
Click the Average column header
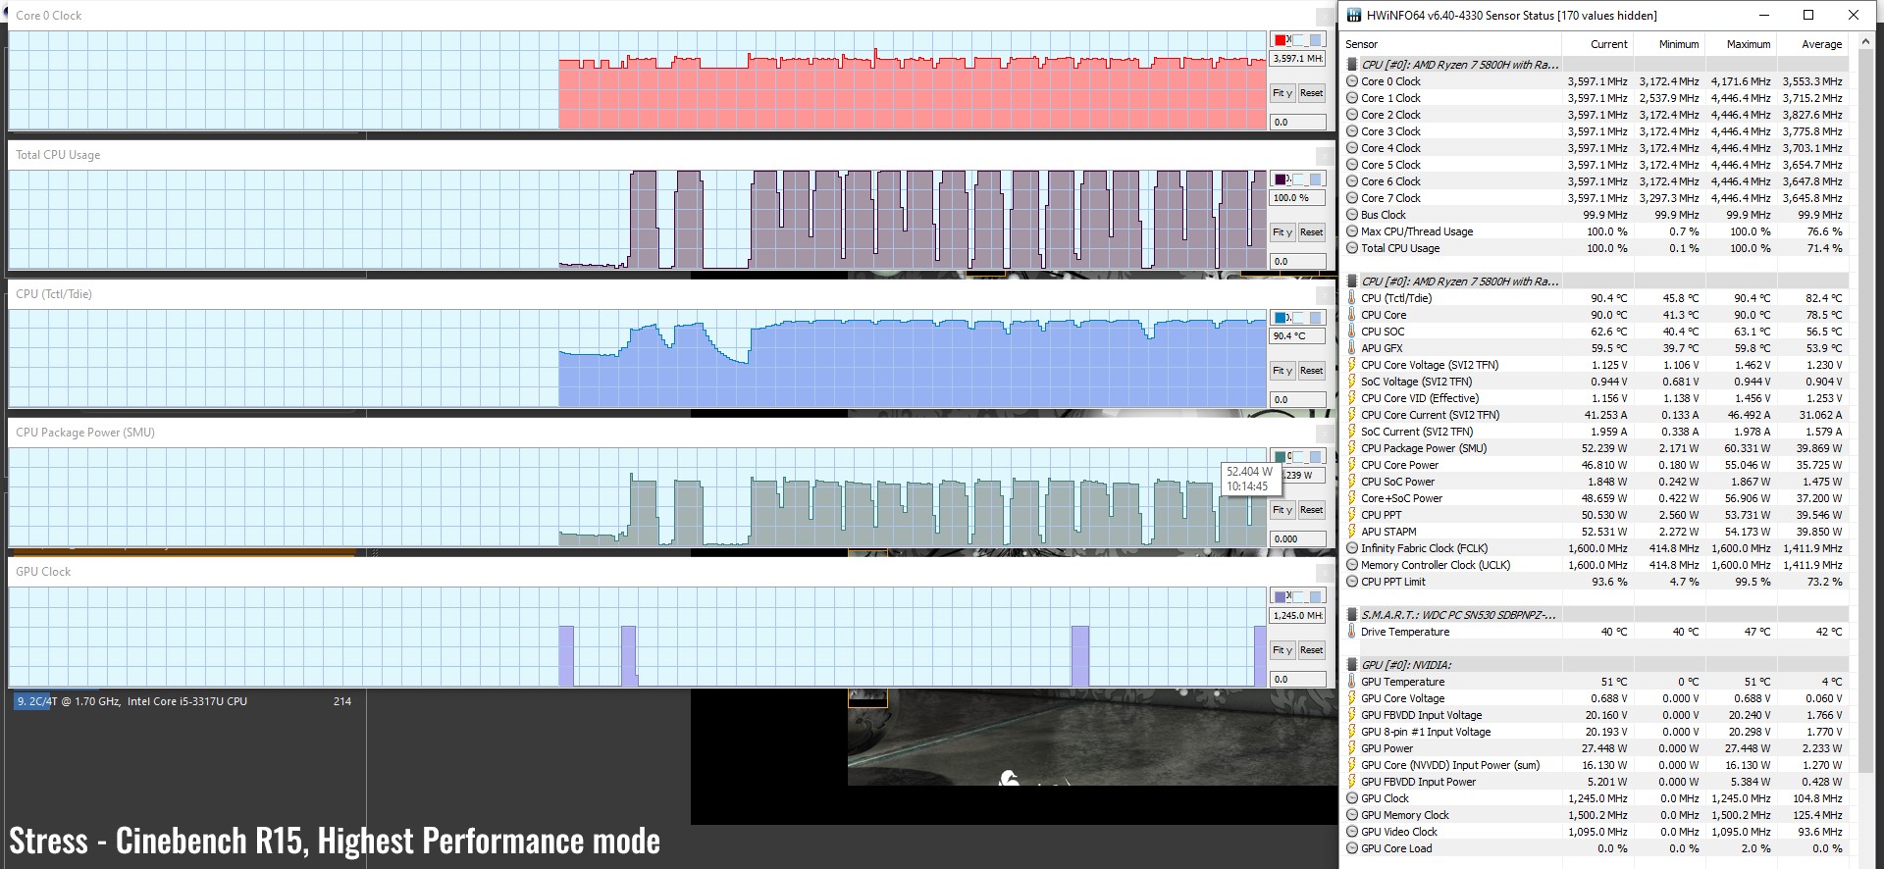(x=1821, y=44)
